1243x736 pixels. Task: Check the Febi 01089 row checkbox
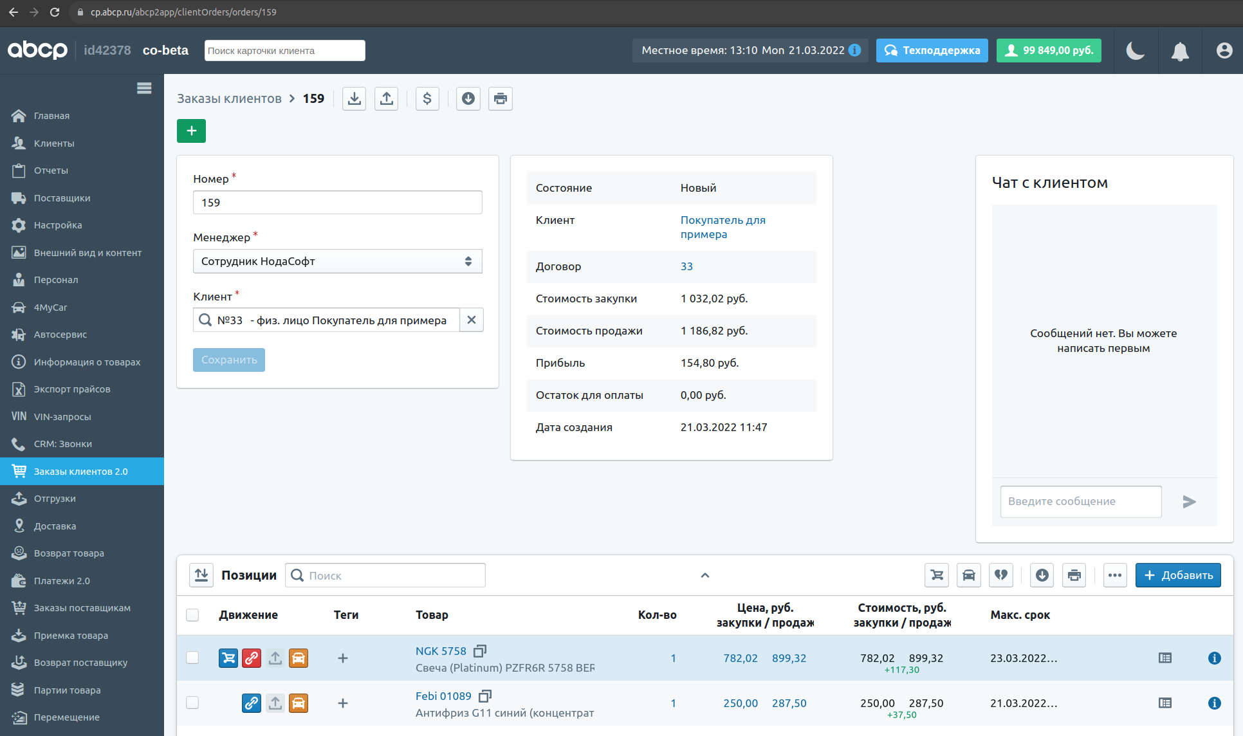[192, 703]
